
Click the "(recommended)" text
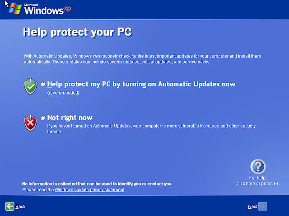point(63,93)
